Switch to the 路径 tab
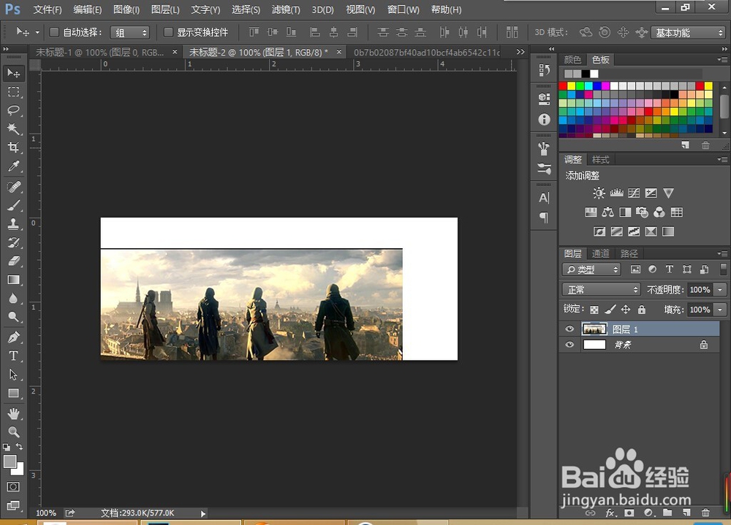Screen dimensions: 731x525 [x=629, y=253]
